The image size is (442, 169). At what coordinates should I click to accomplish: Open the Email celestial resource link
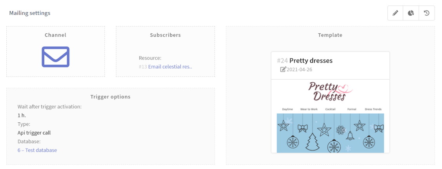(170, 67)
